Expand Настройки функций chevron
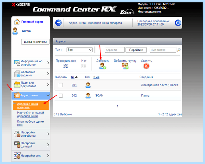This screenshot has height=164, width=205. point(48,145)
